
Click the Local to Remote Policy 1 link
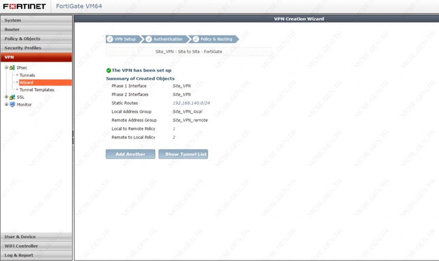174,129
